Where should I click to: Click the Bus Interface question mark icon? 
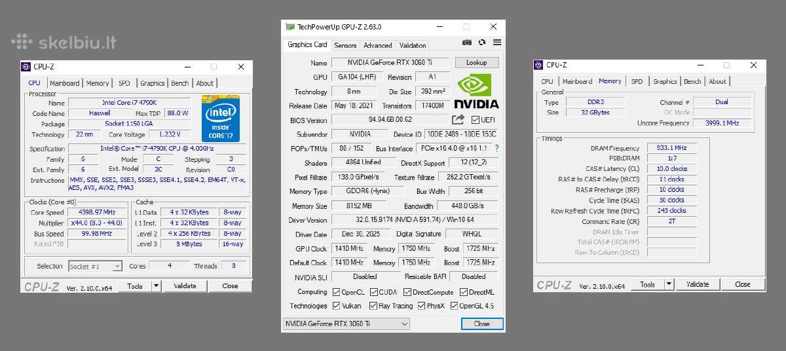[496, 149]
